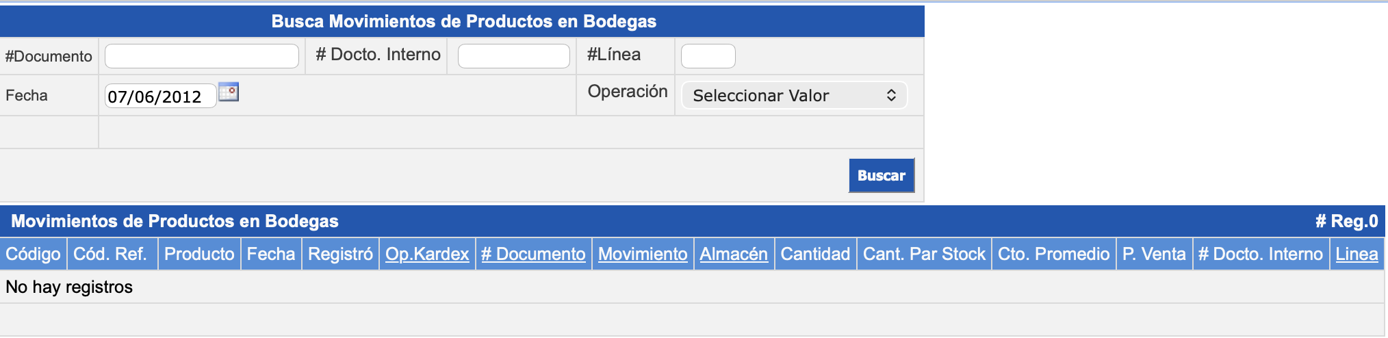
Task: Click the P. Venta column header
Action: [1154, 255]
